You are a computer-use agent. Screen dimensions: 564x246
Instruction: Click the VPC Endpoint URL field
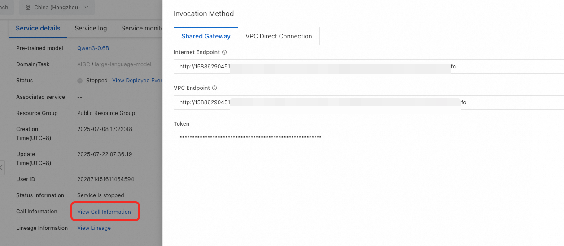368,102
